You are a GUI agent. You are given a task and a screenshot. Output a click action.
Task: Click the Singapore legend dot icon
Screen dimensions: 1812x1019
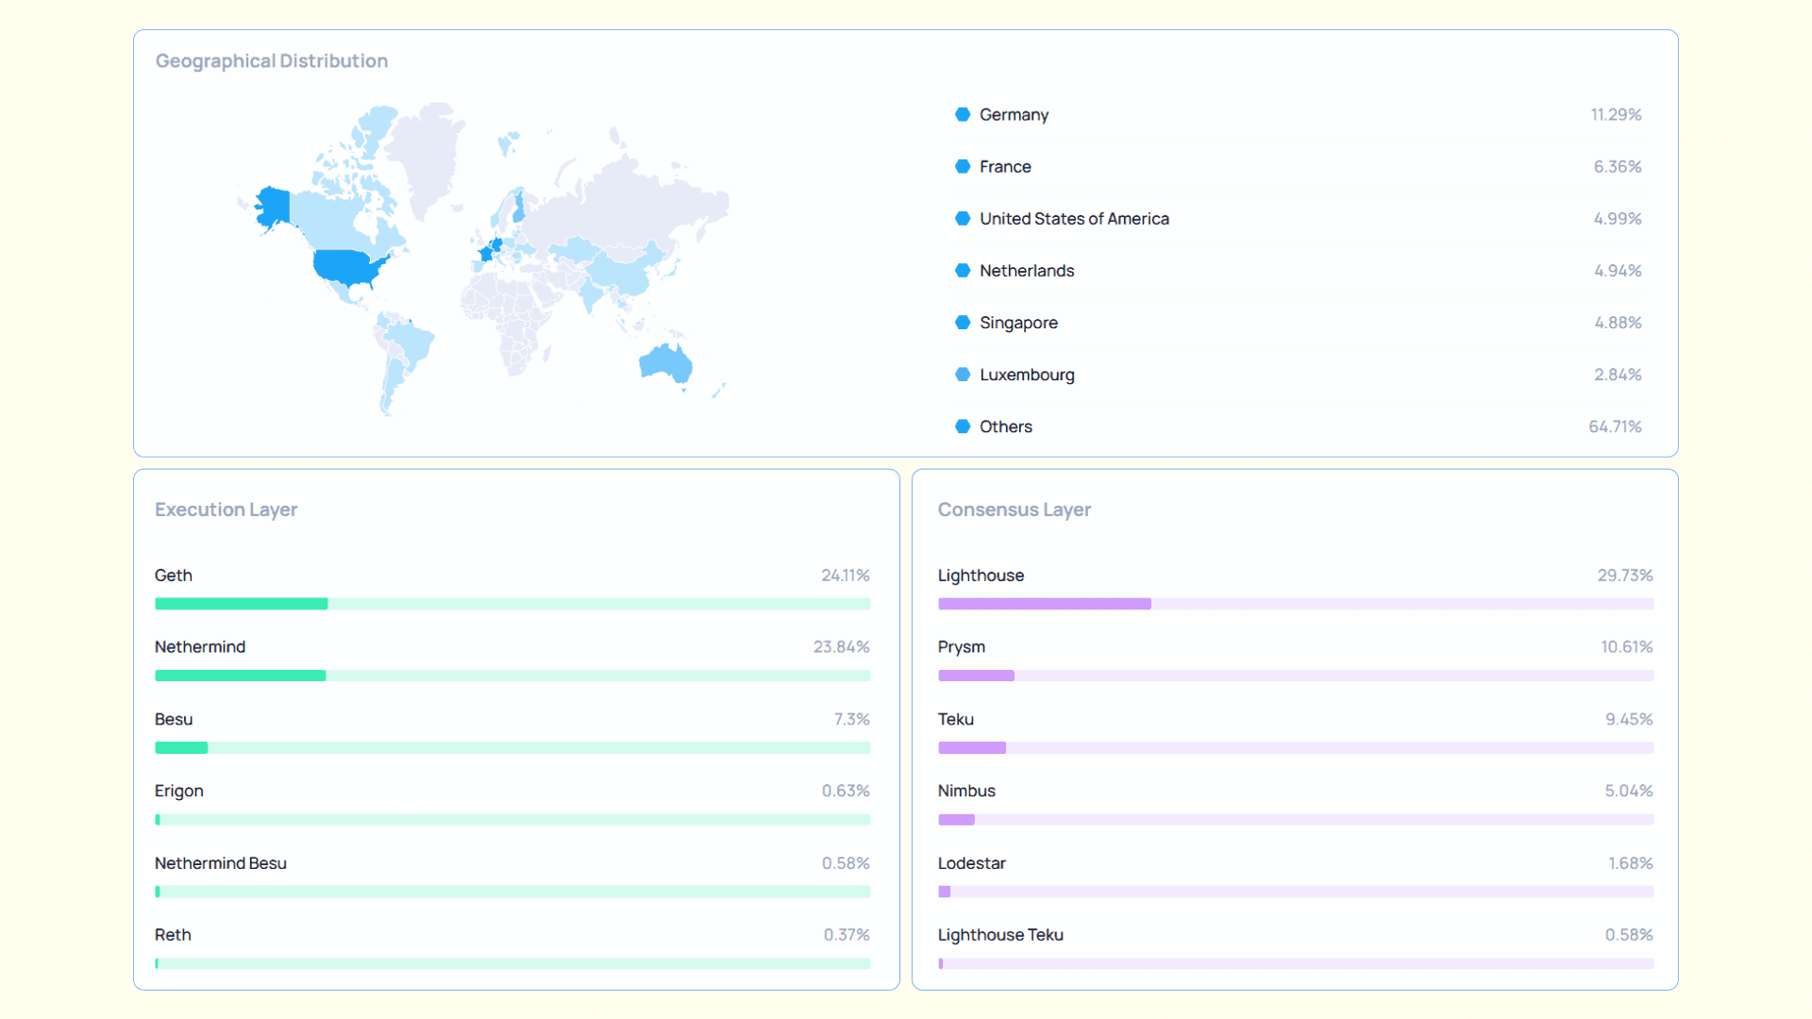tap(963, 322)
